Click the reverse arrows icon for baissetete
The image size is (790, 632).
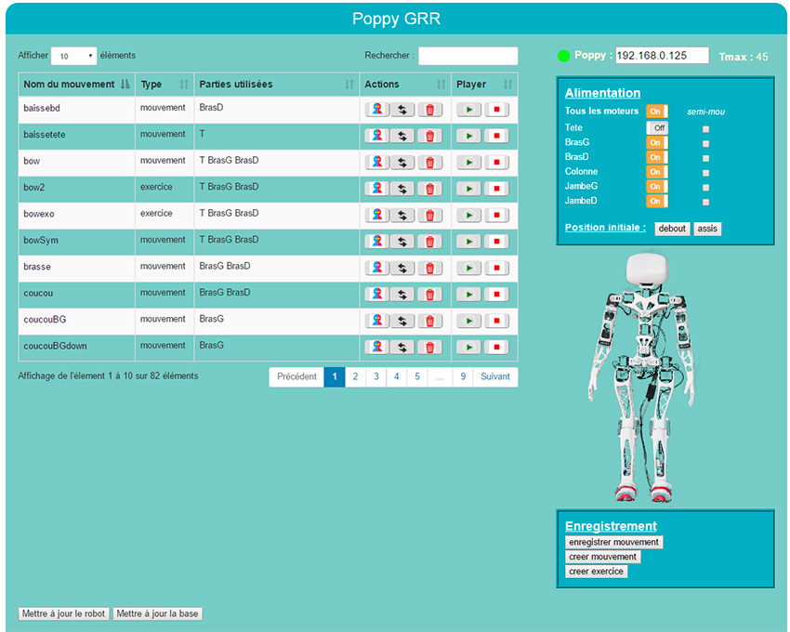(402, 136)
